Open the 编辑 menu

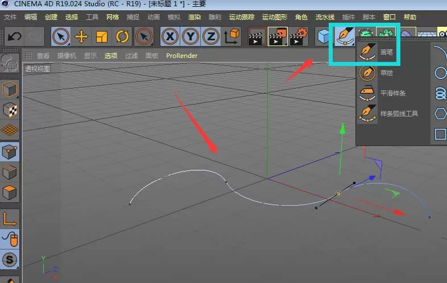coord(31,17)
